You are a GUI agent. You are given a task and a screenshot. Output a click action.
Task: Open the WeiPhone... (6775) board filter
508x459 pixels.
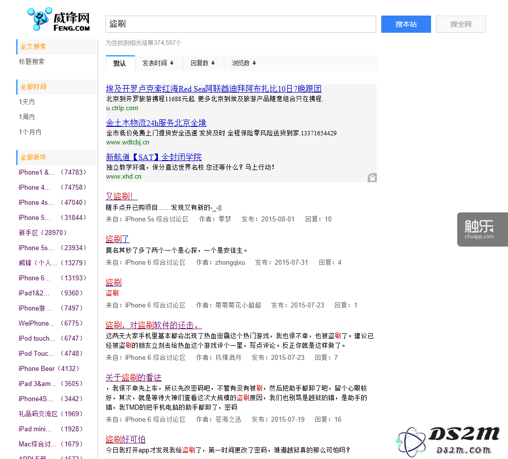pyautogui.click(x=51, y=323)
